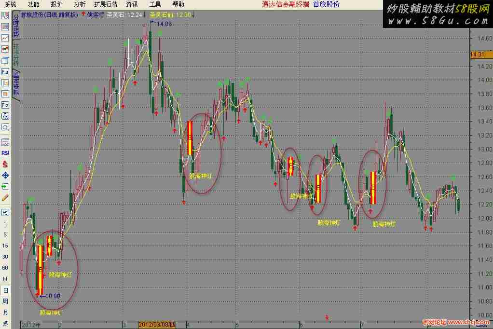Click the 首旅股份 stock name in title bar
The width and height of the screenshot is (493, 329).
[326, 4]
